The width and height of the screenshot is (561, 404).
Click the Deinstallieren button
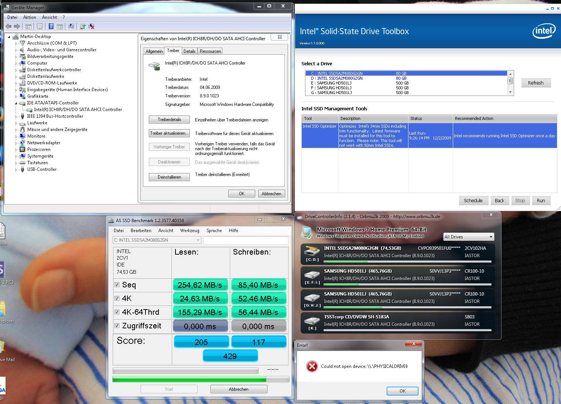coord(170,177)
